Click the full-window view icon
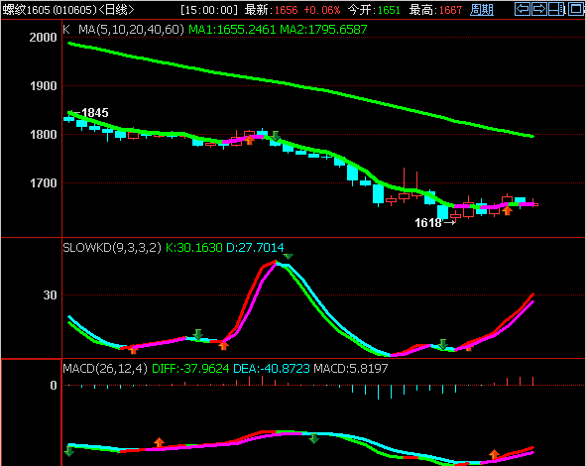This screenshot has width=586, height=466. (x=576, y=9)
